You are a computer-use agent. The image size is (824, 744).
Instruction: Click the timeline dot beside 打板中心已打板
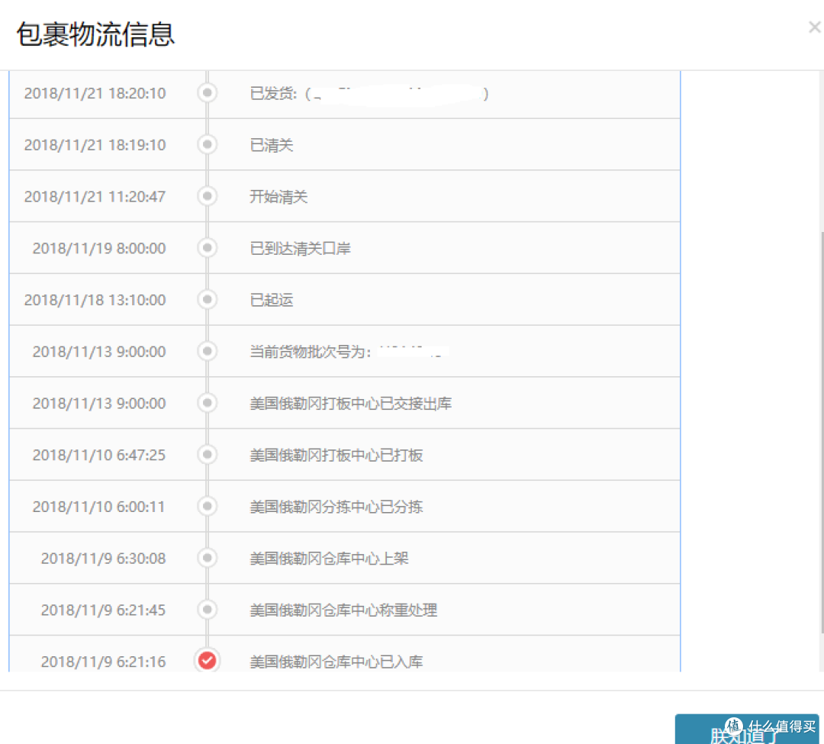click(x=207, y=455)
